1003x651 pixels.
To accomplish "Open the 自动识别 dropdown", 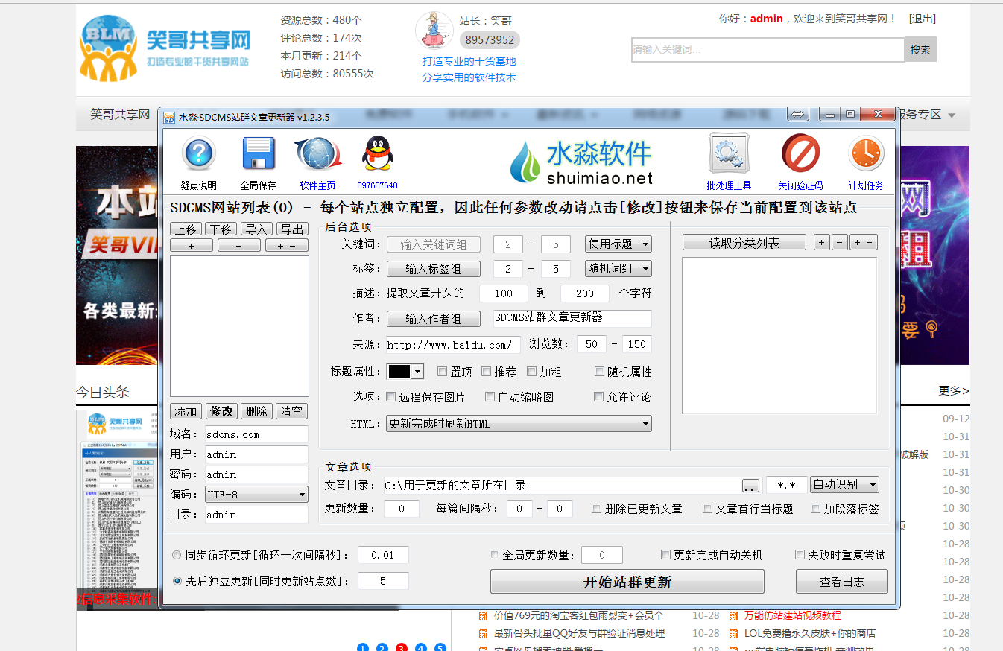I will [845, 485].
